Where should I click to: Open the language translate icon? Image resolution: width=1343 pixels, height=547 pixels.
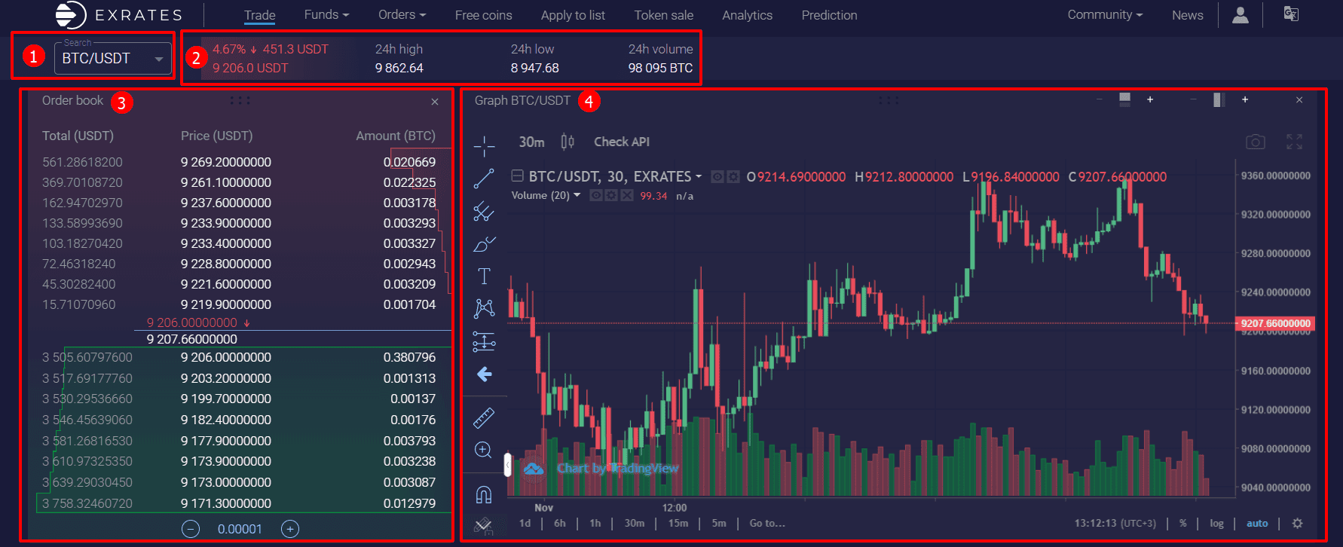click(x=1291, y=14)
